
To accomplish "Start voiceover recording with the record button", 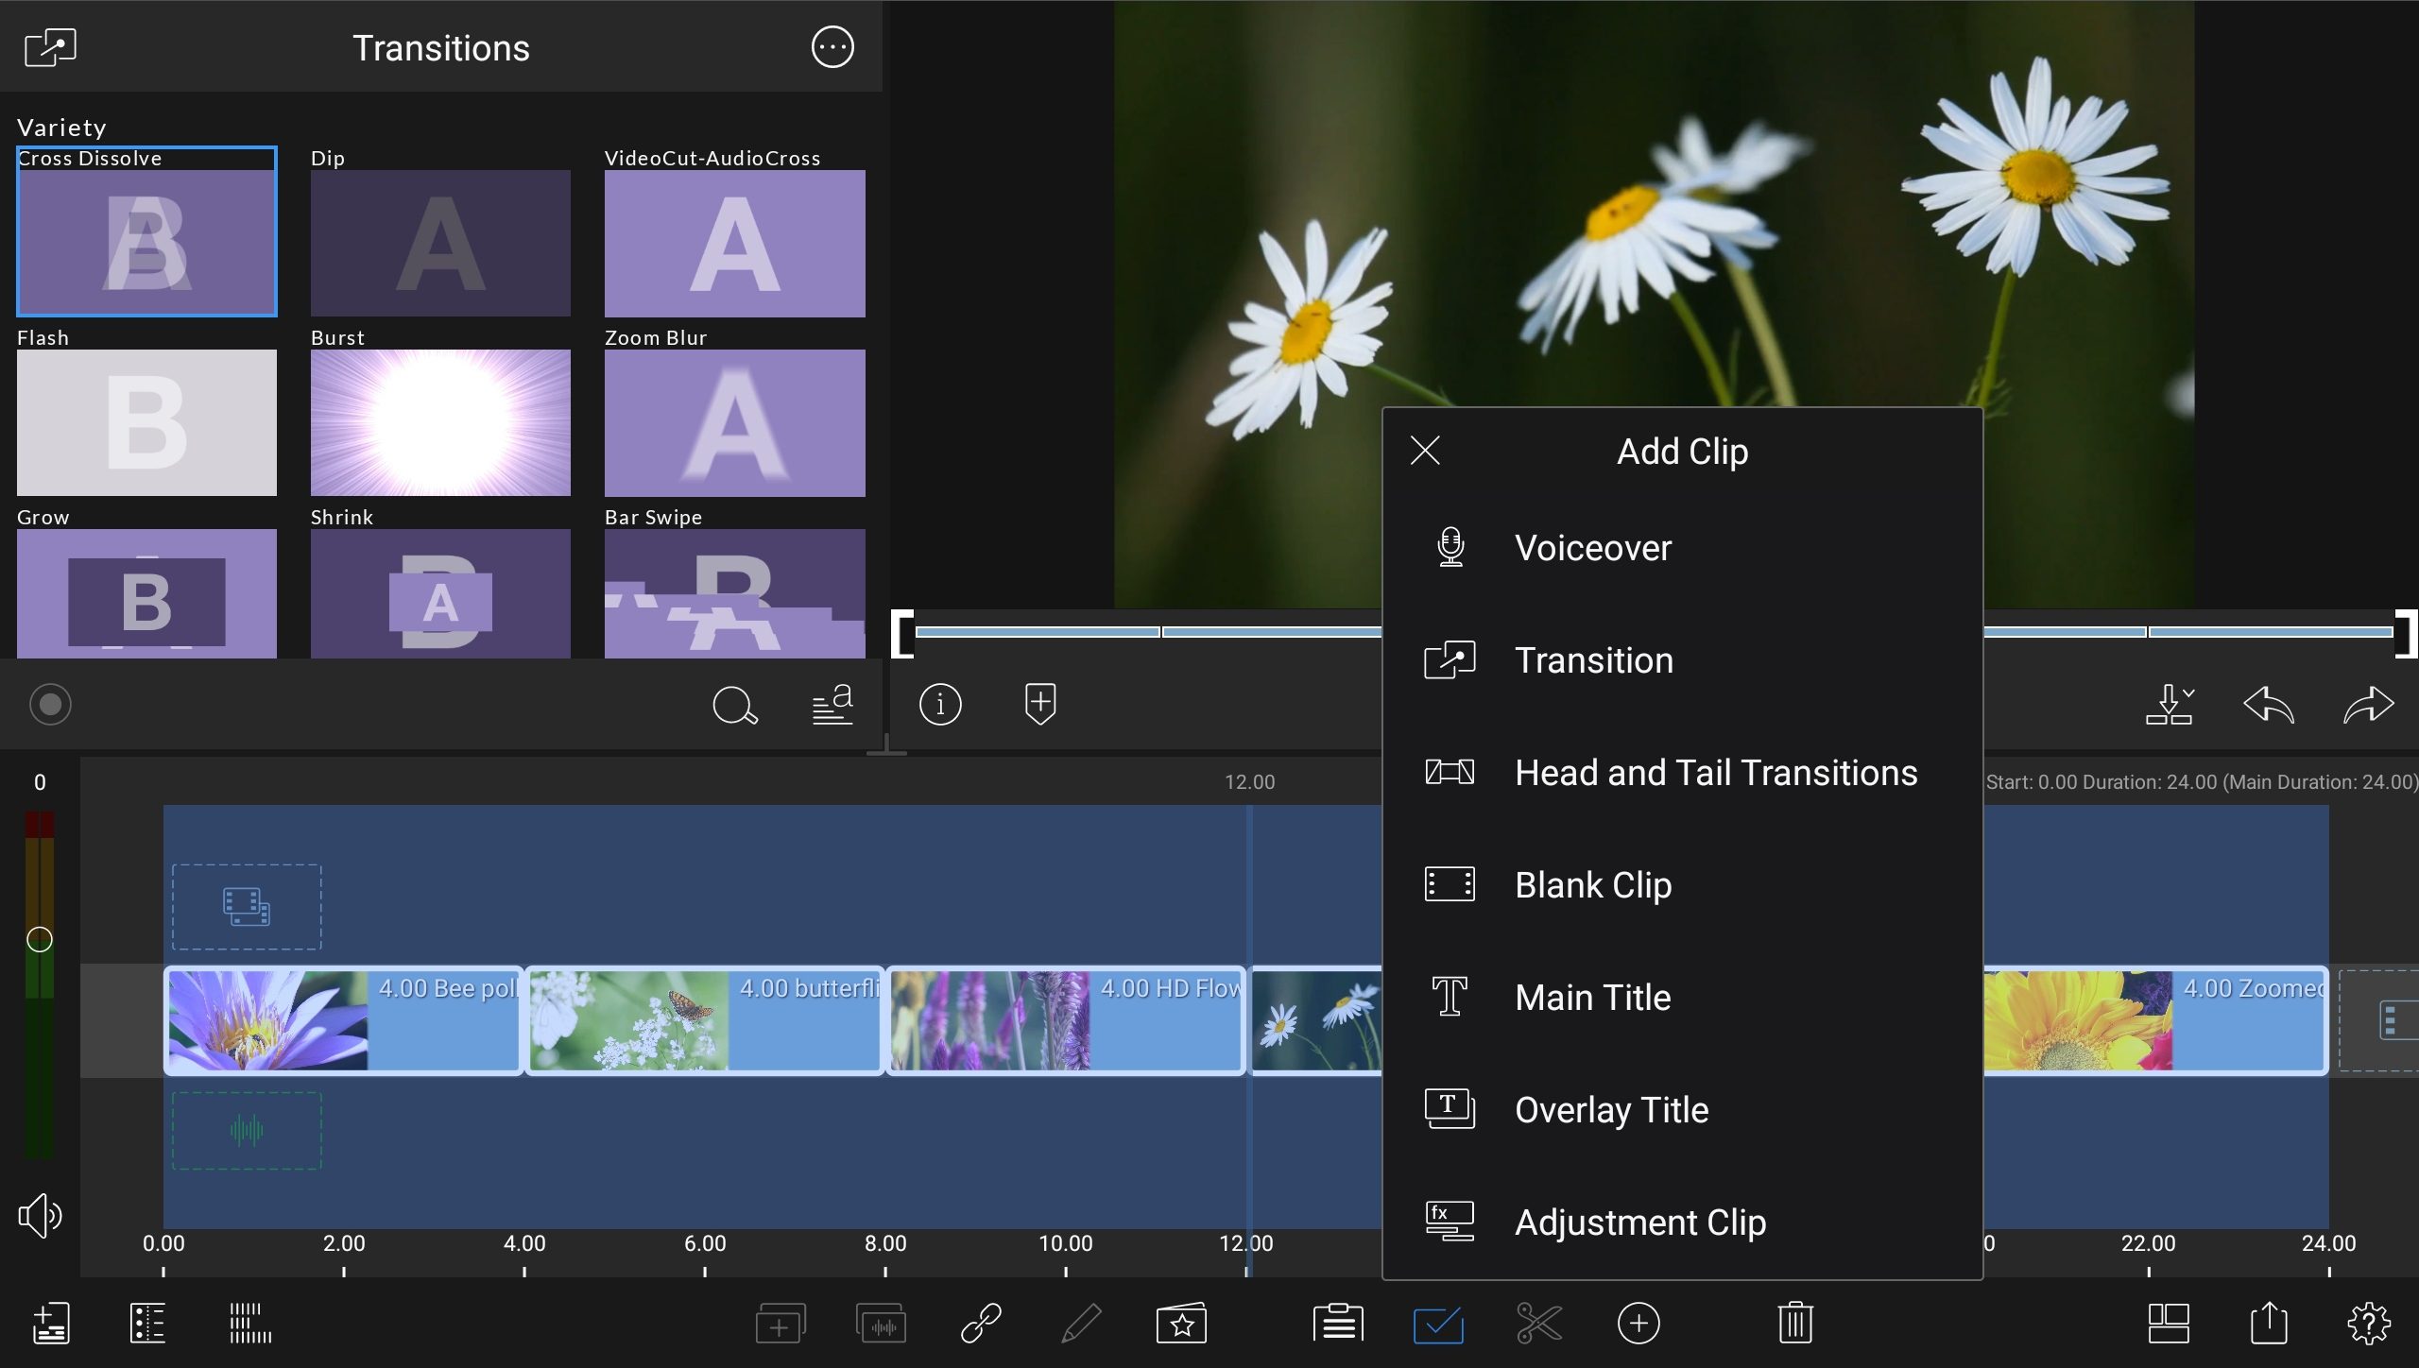I will [x=50, y=704].
